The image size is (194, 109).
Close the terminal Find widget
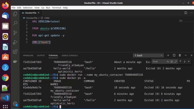coord(189,61)
